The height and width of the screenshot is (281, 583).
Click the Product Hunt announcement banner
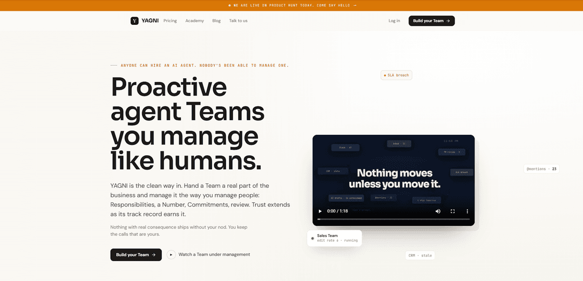[291, 5]
